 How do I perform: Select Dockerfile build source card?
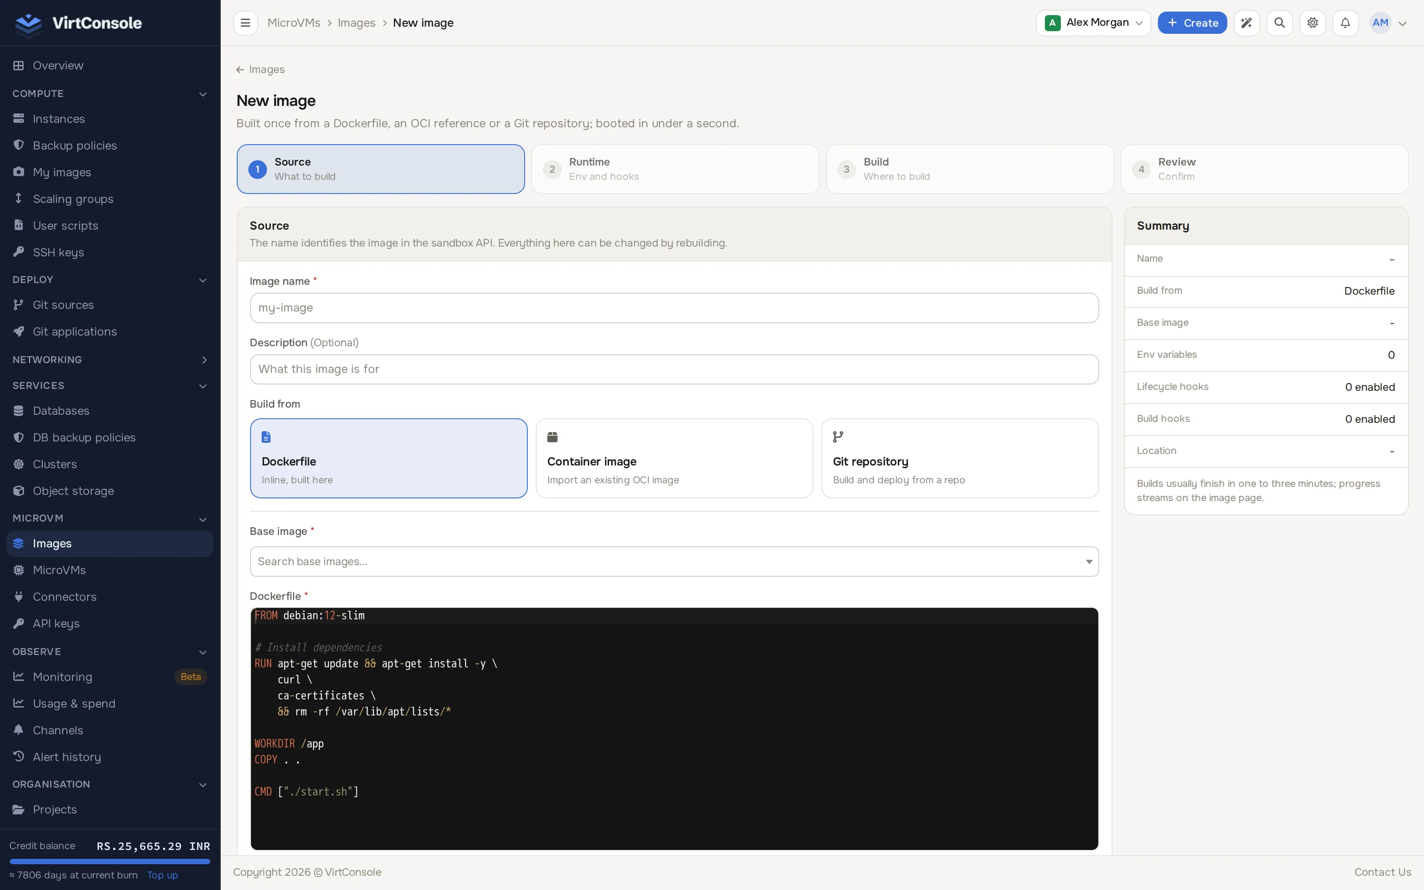388,458
